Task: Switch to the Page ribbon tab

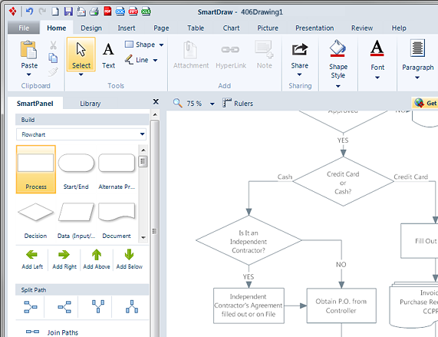Action: click(x=161, y=28)
